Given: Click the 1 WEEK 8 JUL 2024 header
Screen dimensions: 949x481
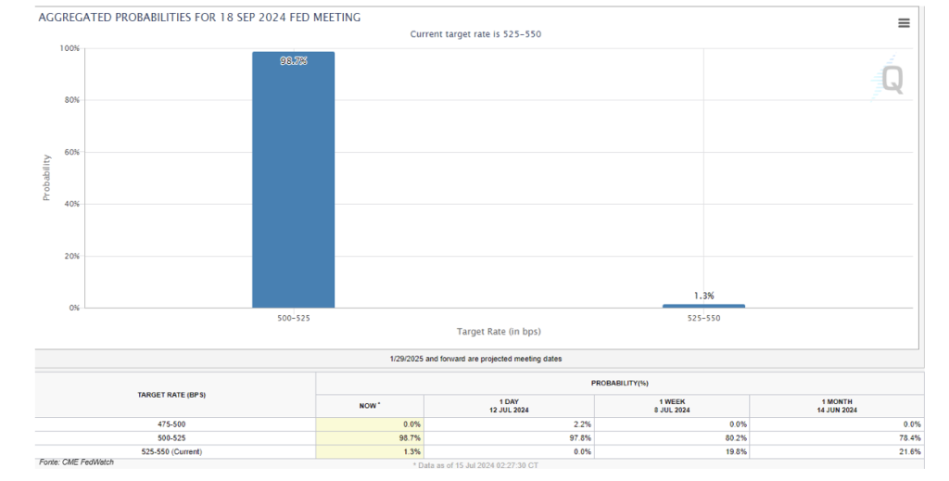Looking at the screenshot, I should [x=672, y=406].
